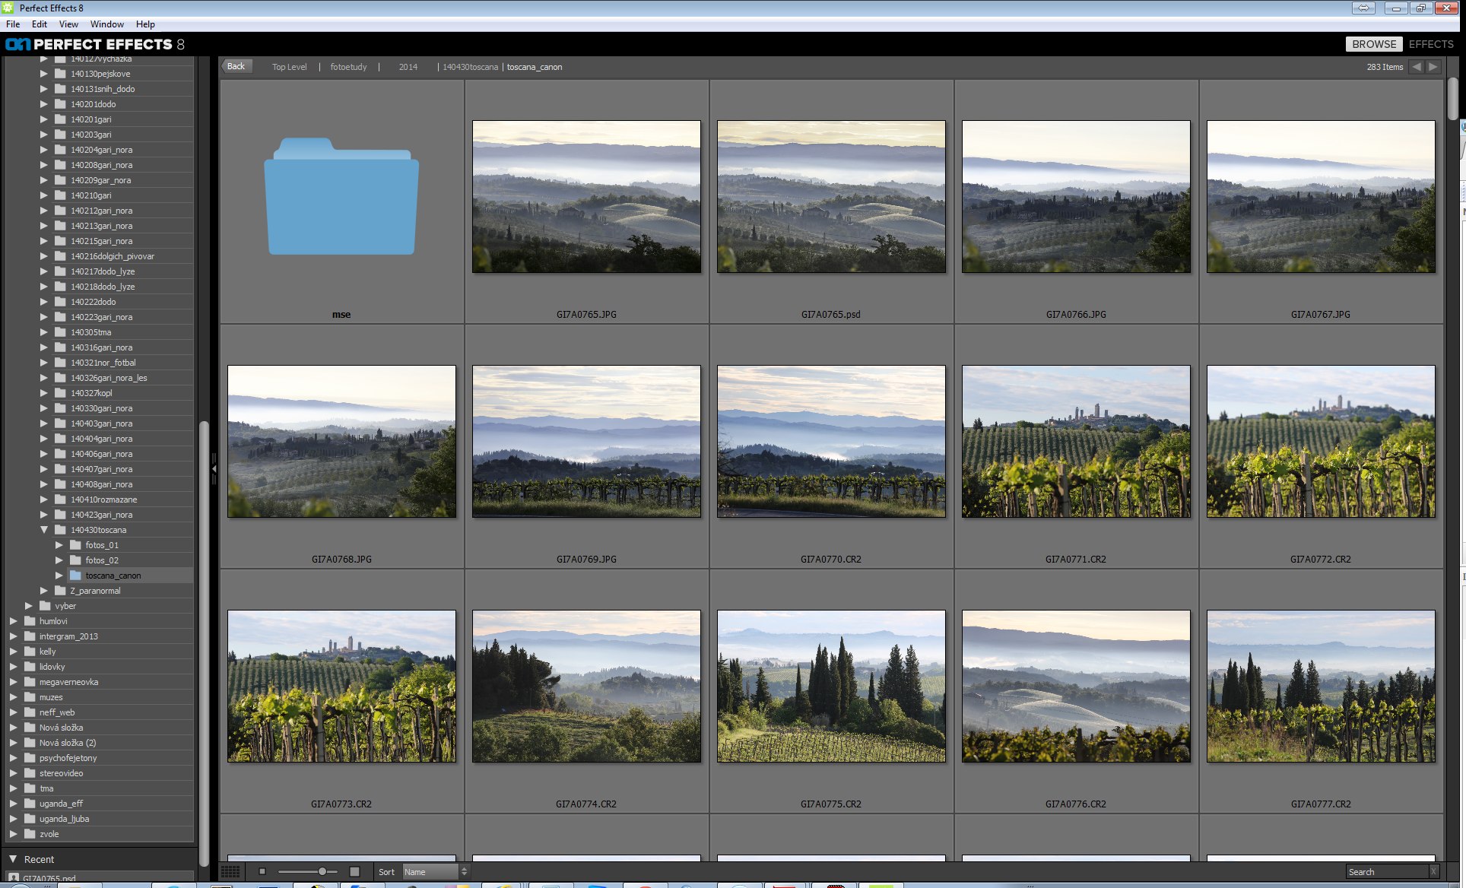
Task: Click the panel collapse handle beside folder tree
Action: point(214,468)
